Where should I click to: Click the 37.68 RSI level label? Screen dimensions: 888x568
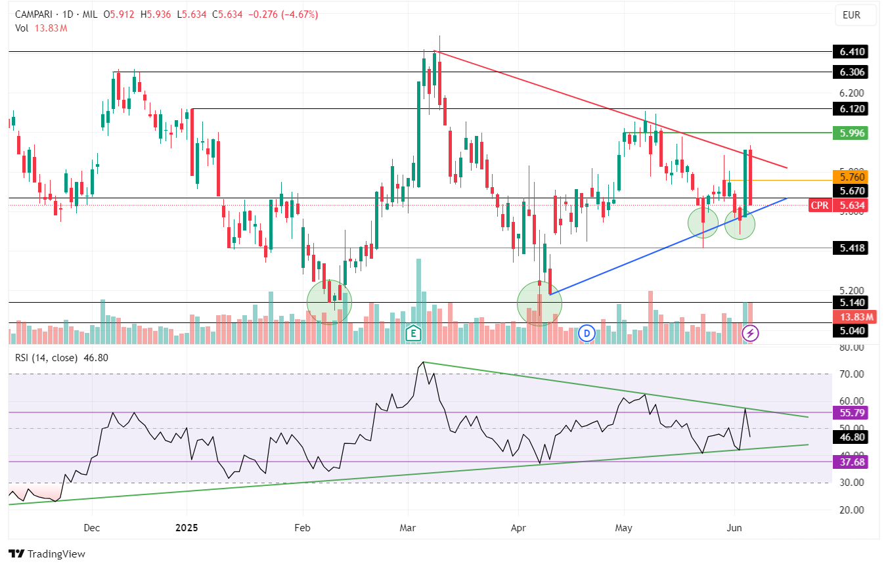(850, 462)
